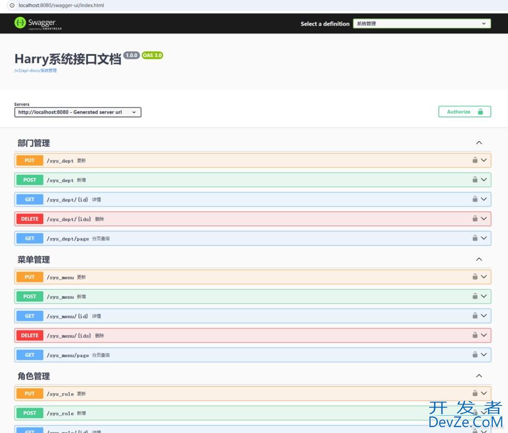508x433 pixels.
Task: Click the POST method badge for /sys_dept
Action: [29, 180]
